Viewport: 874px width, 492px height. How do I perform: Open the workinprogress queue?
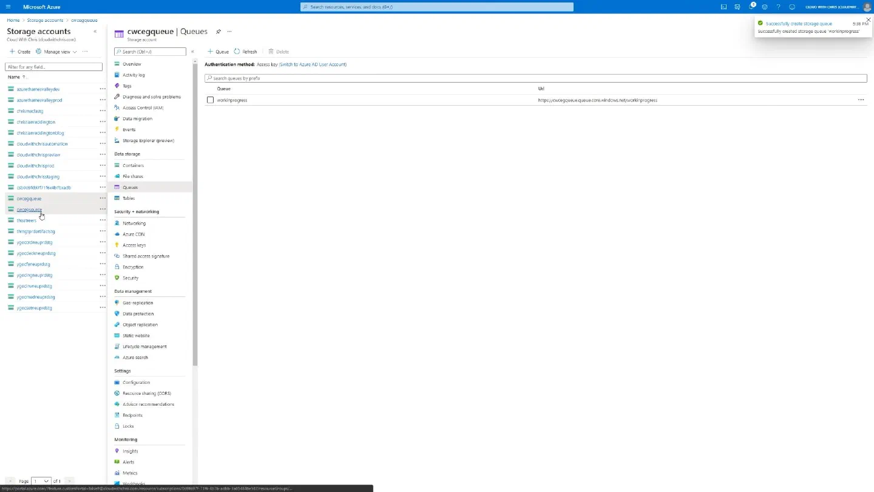tap(232, 100)
